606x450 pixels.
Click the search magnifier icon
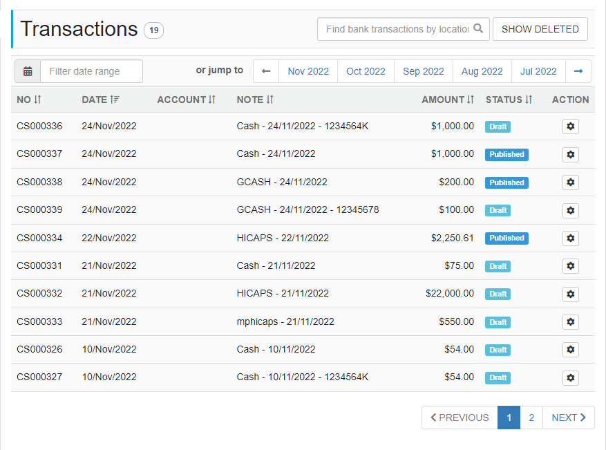[479, 29]
